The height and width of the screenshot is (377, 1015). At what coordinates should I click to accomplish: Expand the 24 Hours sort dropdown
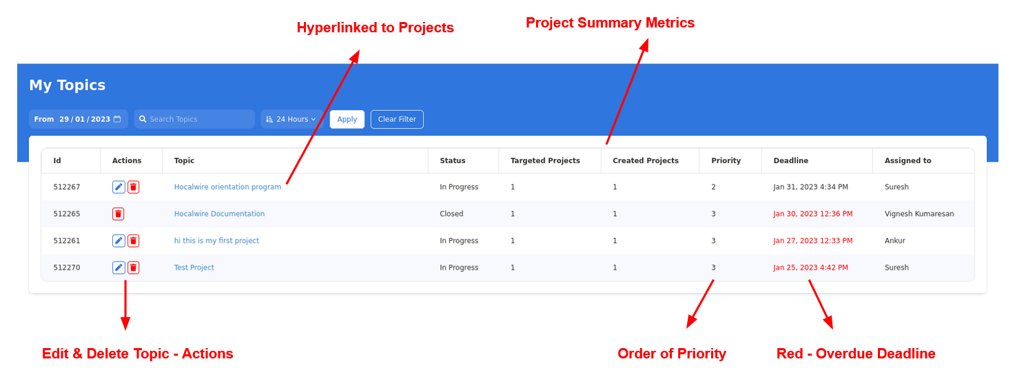[291, 119]
